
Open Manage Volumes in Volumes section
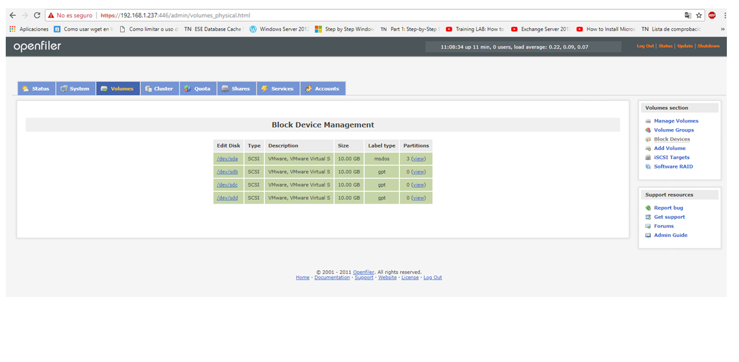[x=676, y=121]
